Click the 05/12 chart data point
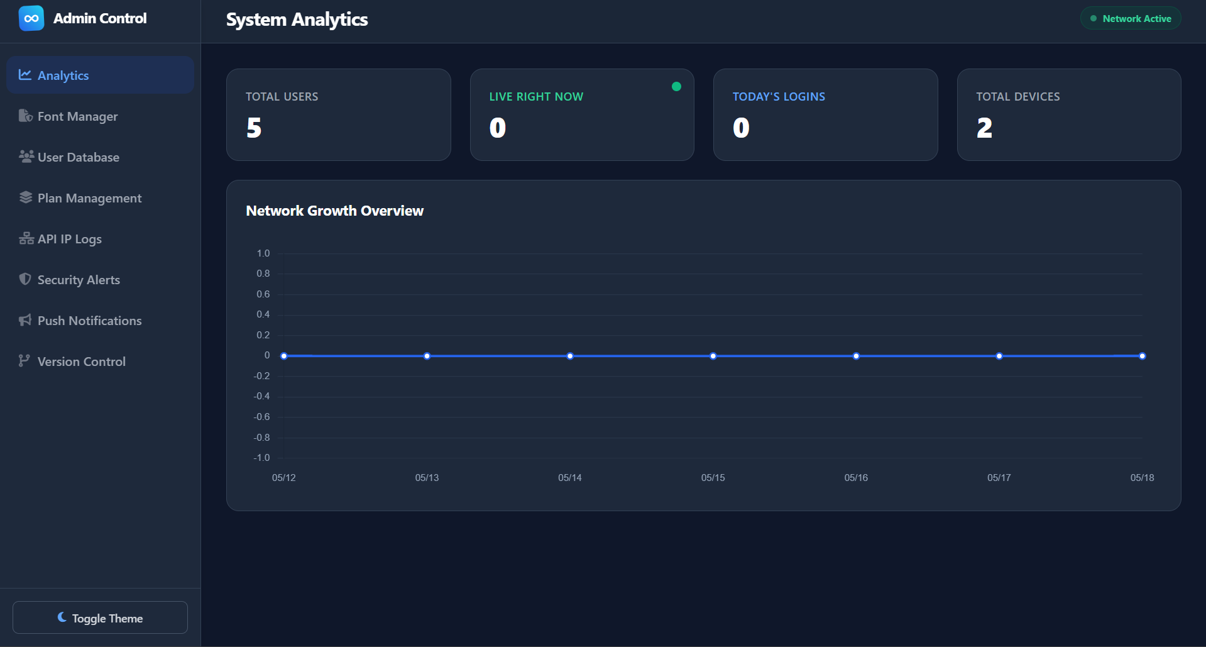Viewport: 1206px width, 647px height. click(x=284, y=356)
